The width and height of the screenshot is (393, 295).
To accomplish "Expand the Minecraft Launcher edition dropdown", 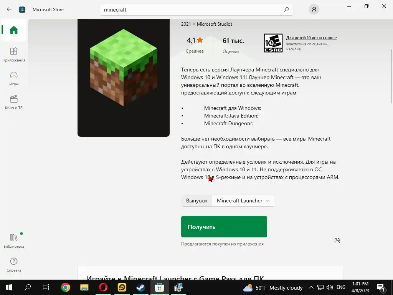I will pos(243,201).
